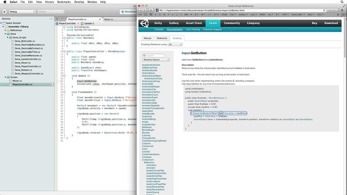This screenshot has height=195, width=347.
Task: Select Done_PlayerController.cs file
Action: [x=28, y=66]
